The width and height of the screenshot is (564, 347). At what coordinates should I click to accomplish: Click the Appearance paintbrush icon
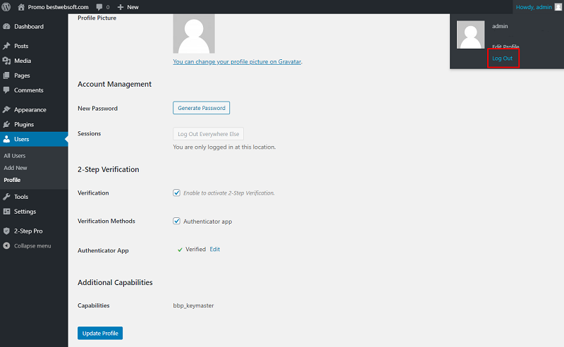6,109
